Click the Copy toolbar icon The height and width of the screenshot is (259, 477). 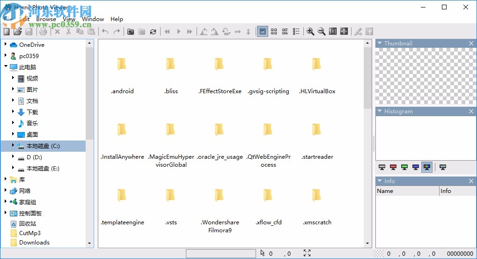[80, 31]
